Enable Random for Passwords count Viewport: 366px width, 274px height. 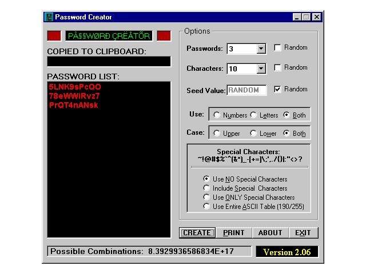277,48
